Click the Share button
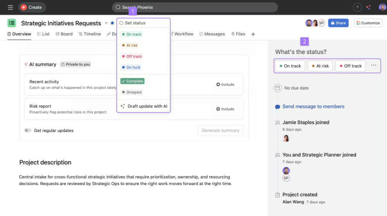 pos(338,23)
